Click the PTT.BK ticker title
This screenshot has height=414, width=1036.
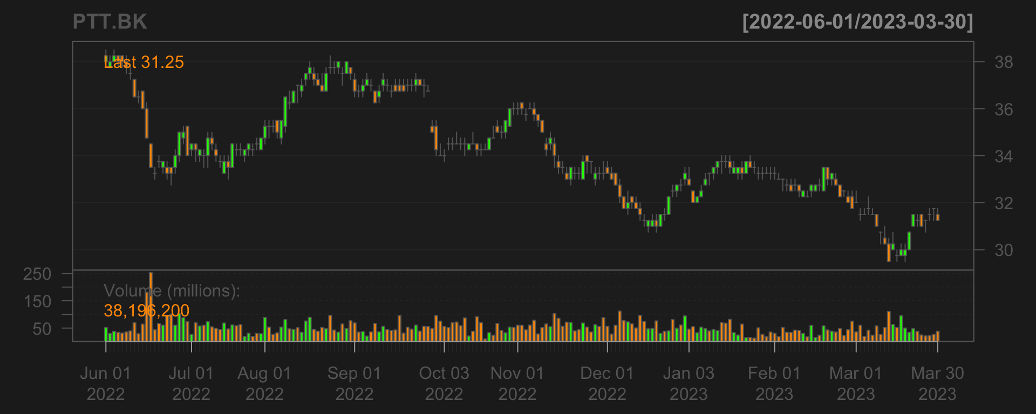point(110,22)
